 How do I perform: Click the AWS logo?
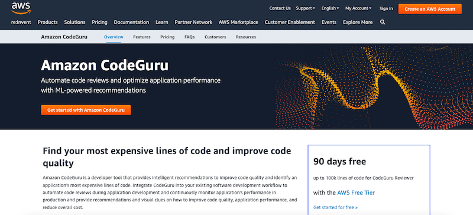coord(21,8)
